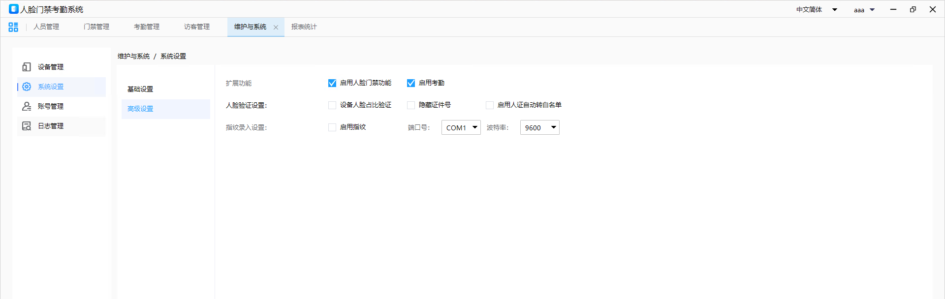Switch to the 人员管理 menu tab

click(x=46, y=27)
